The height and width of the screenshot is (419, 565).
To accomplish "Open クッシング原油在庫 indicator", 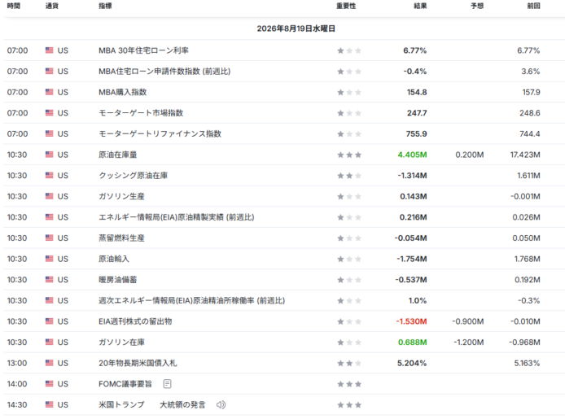I will (133, 176).
